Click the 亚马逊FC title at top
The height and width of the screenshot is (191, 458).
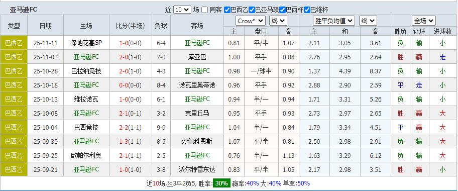[24, 10]
